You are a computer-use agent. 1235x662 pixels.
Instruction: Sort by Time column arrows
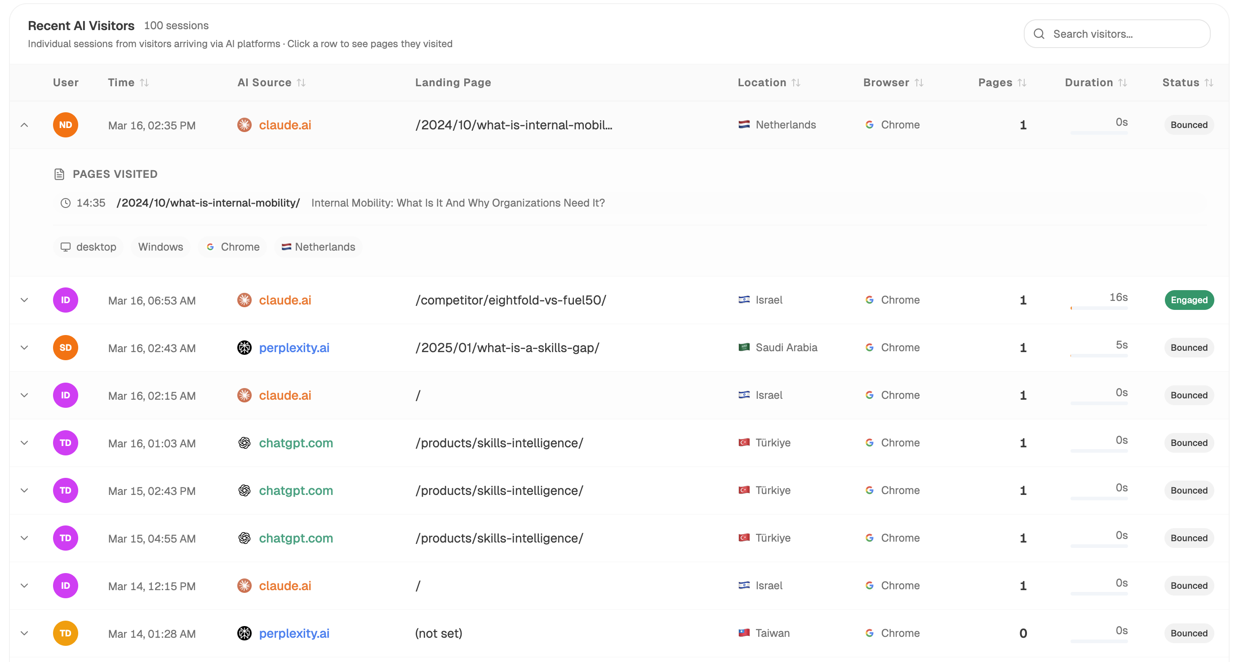(x=144, y=83)
